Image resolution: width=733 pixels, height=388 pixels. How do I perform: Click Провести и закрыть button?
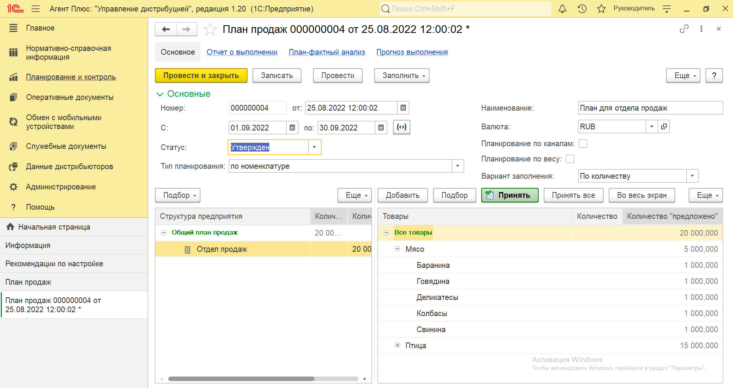(x=201, y=75)
